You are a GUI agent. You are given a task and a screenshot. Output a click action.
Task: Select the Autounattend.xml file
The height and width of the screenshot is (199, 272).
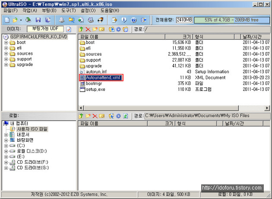coord(103,78)
